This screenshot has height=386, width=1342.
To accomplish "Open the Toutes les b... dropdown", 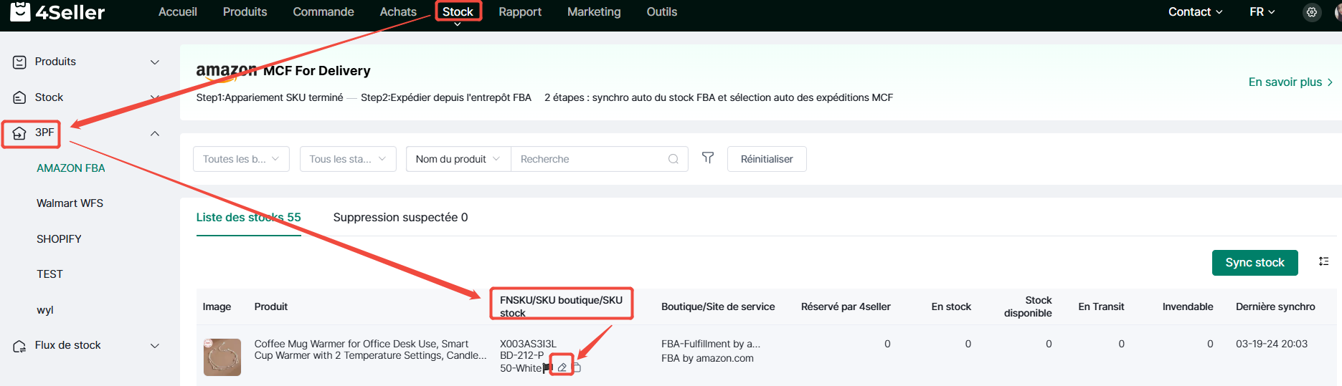I will (241, 159).
